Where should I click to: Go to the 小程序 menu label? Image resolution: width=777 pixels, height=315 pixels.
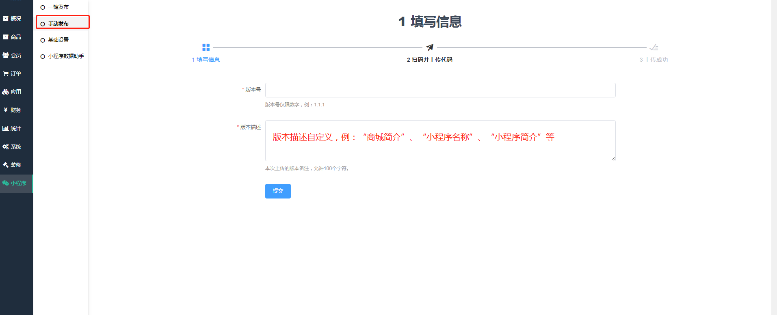18,183
